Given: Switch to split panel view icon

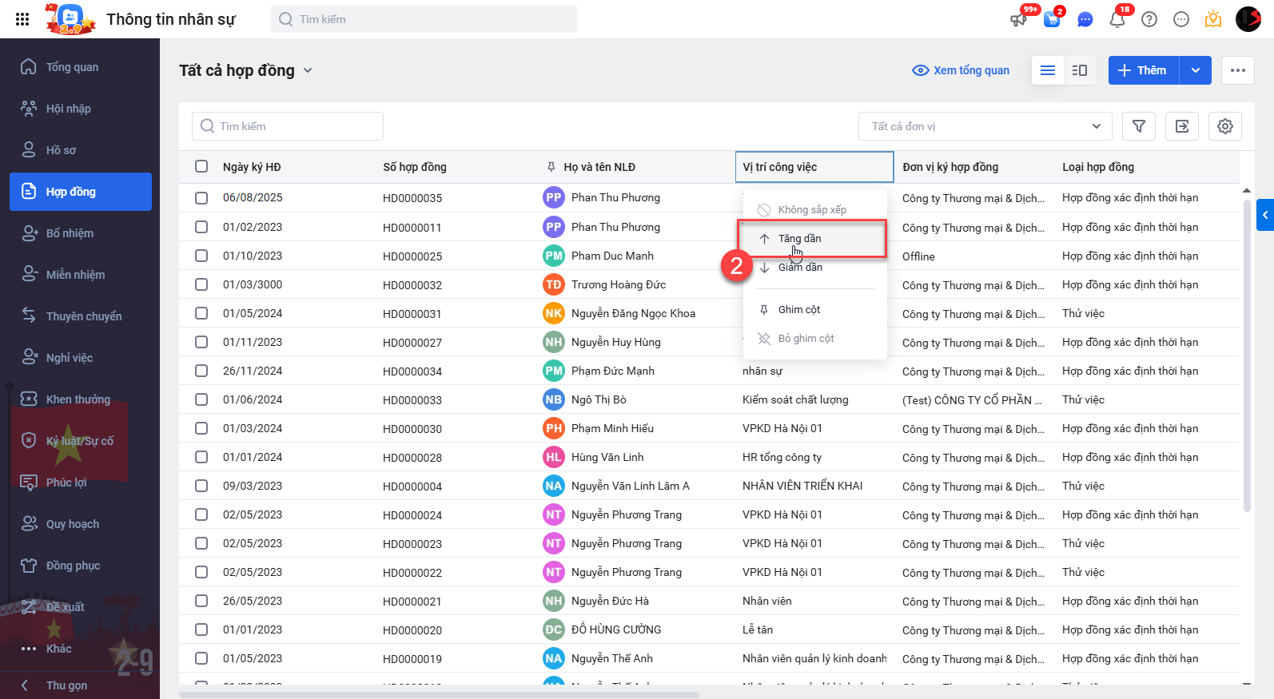Looking at the screenshot, I should click(1079, 70).
